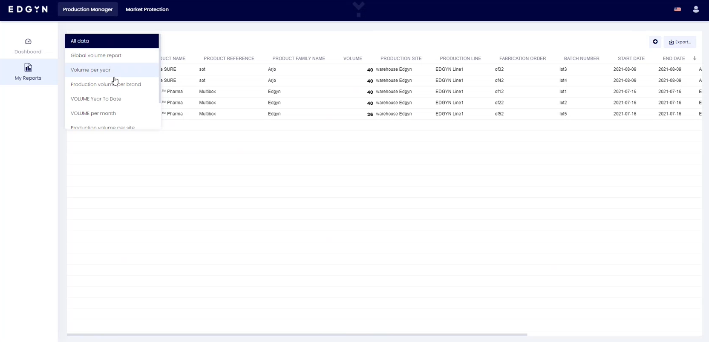Open the Dashboard gauge icon
709x342 pixels.
[28, 41]
